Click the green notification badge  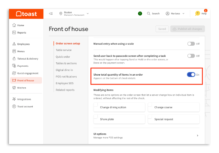(140, 14)
